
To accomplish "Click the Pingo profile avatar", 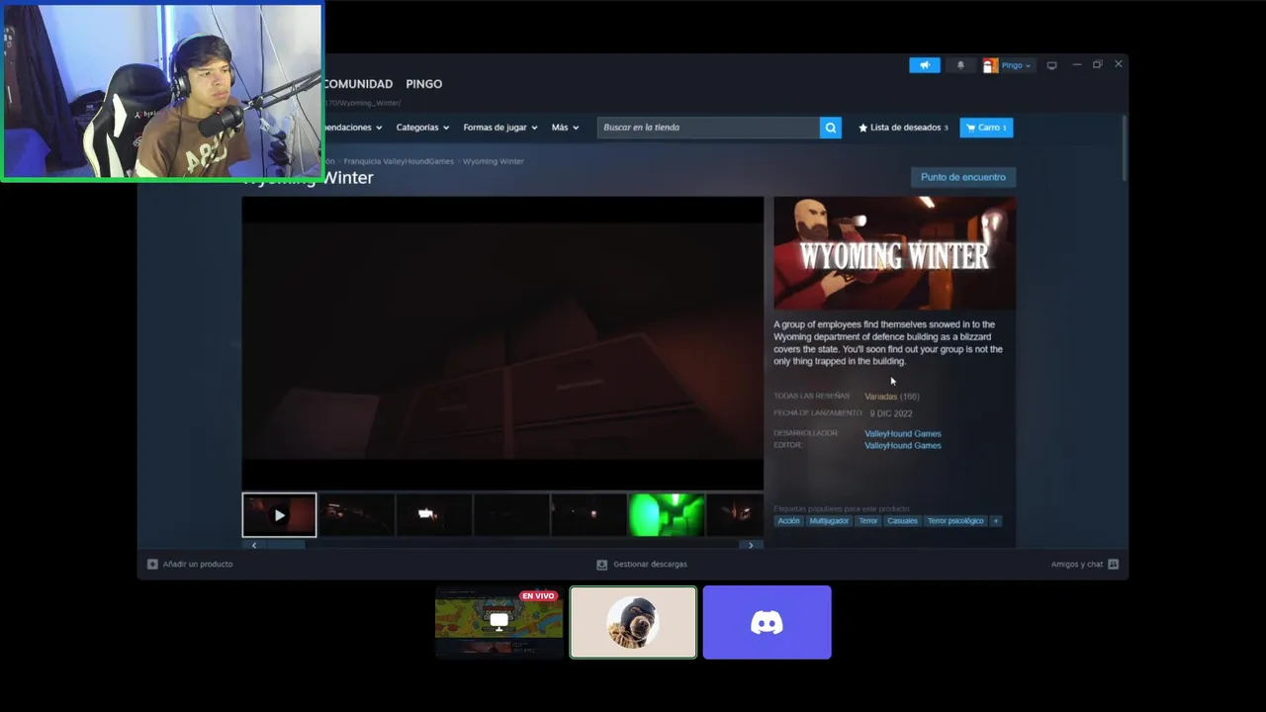I will (x=990, y=65).
